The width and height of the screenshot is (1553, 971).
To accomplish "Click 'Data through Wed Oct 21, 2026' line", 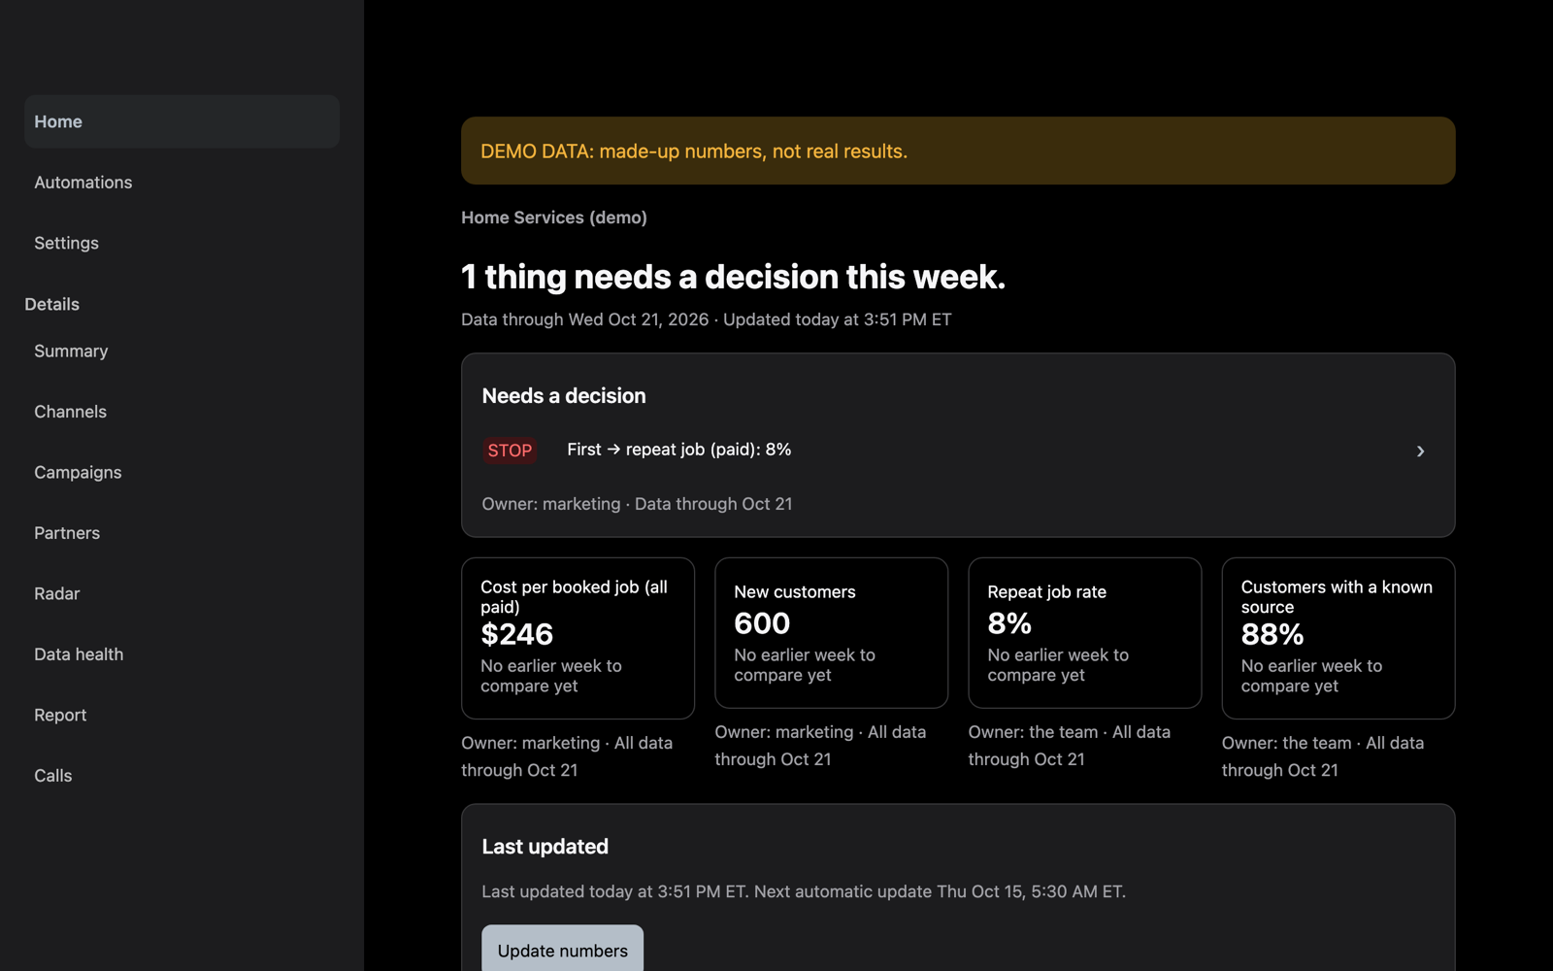I will tap(585, 319).
